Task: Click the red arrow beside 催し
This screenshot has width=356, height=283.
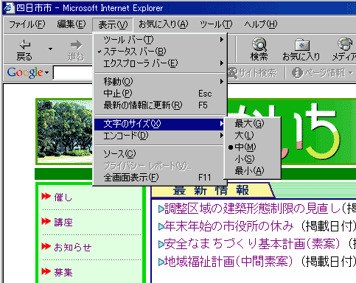Action: pos(46,196)
